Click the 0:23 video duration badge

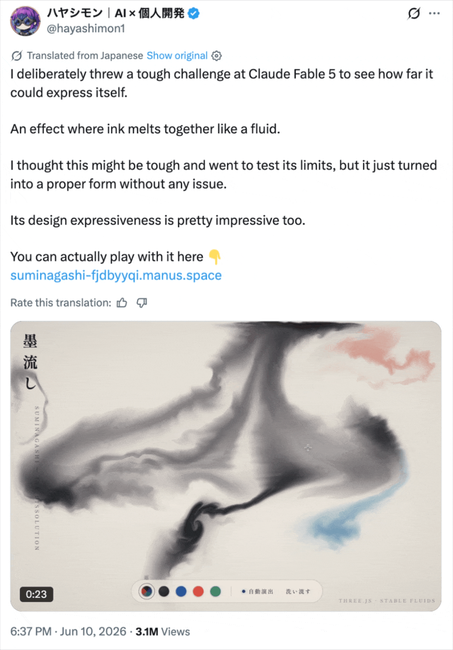(x=36, y=594)
